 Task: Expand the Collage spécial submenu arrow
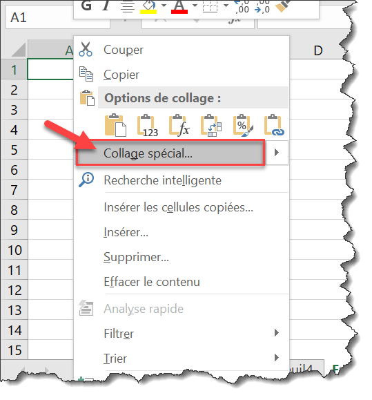[277, 153]
